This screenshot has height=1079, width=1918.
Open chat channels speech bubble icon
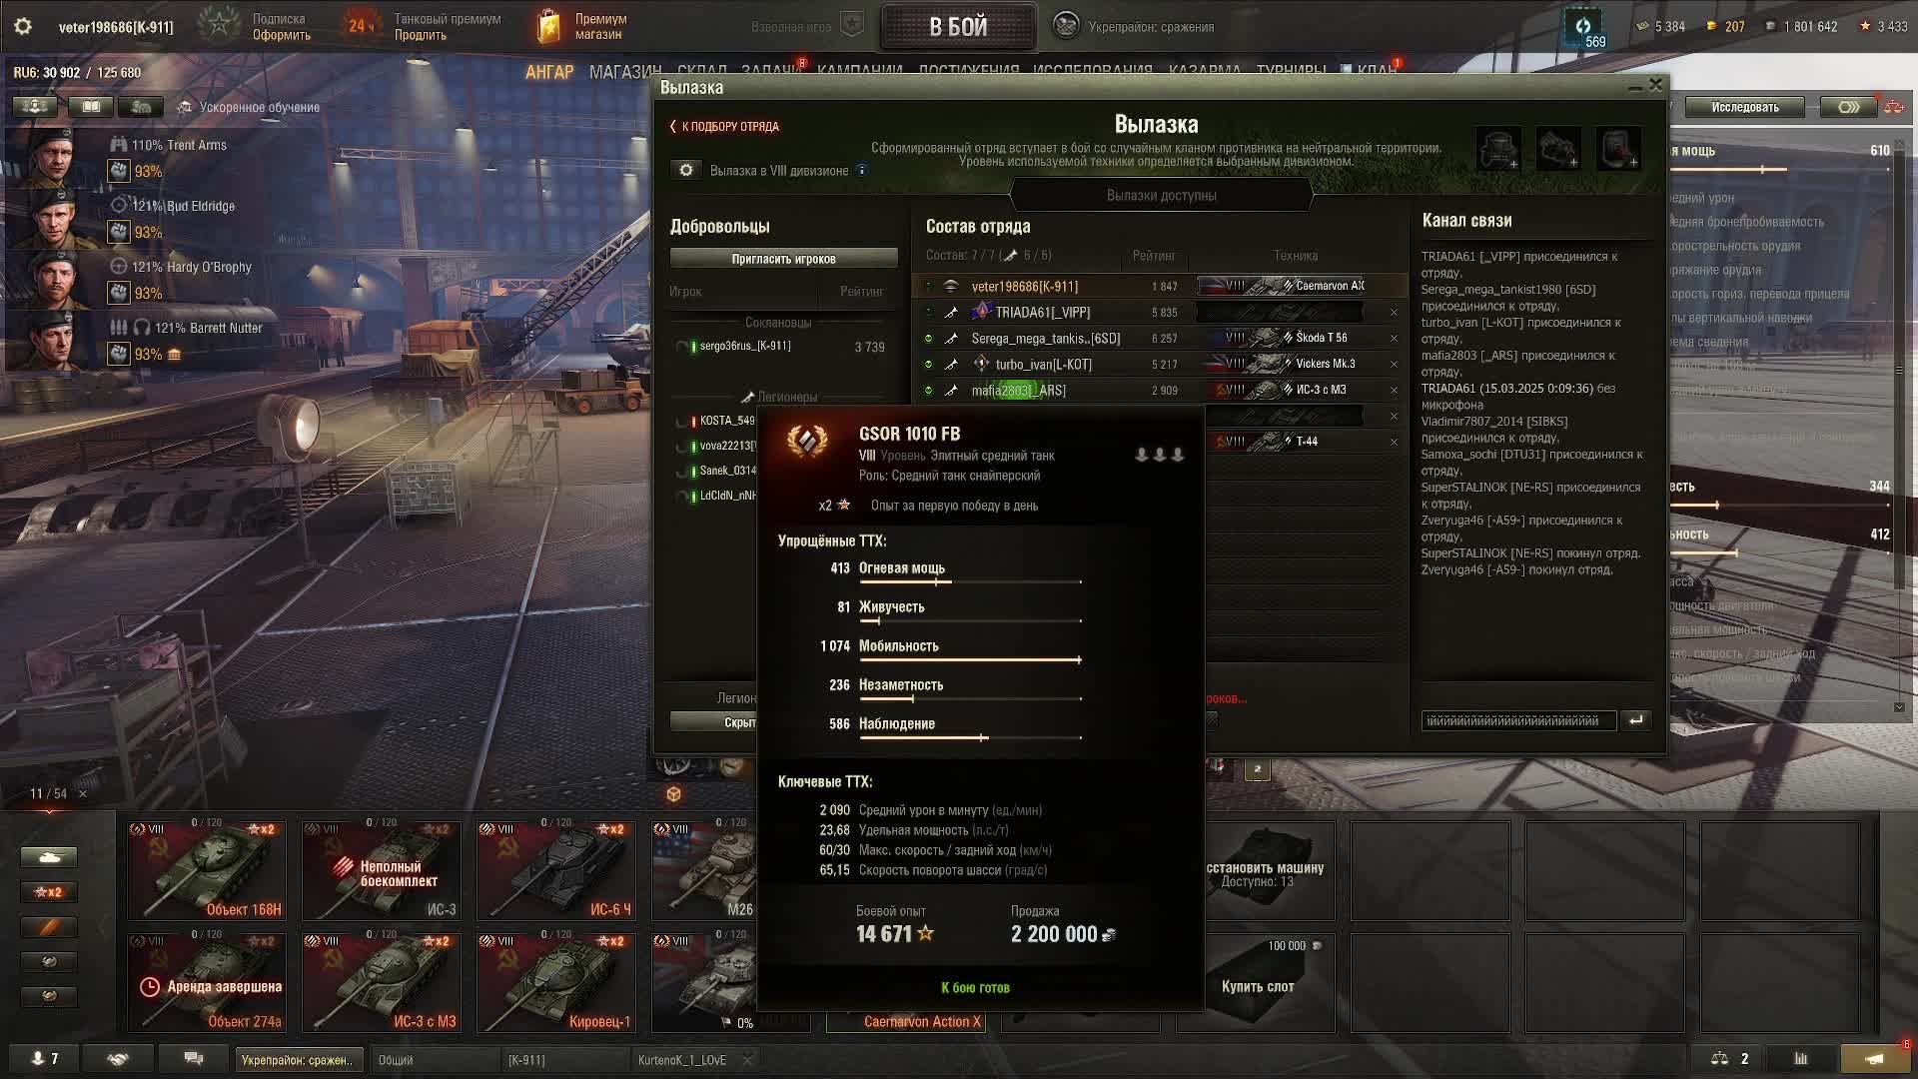(194, 1059)
